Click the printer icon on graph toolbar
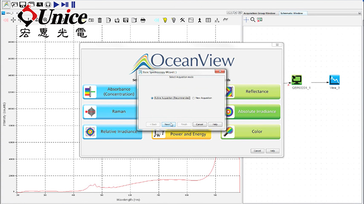 [143, 20]
